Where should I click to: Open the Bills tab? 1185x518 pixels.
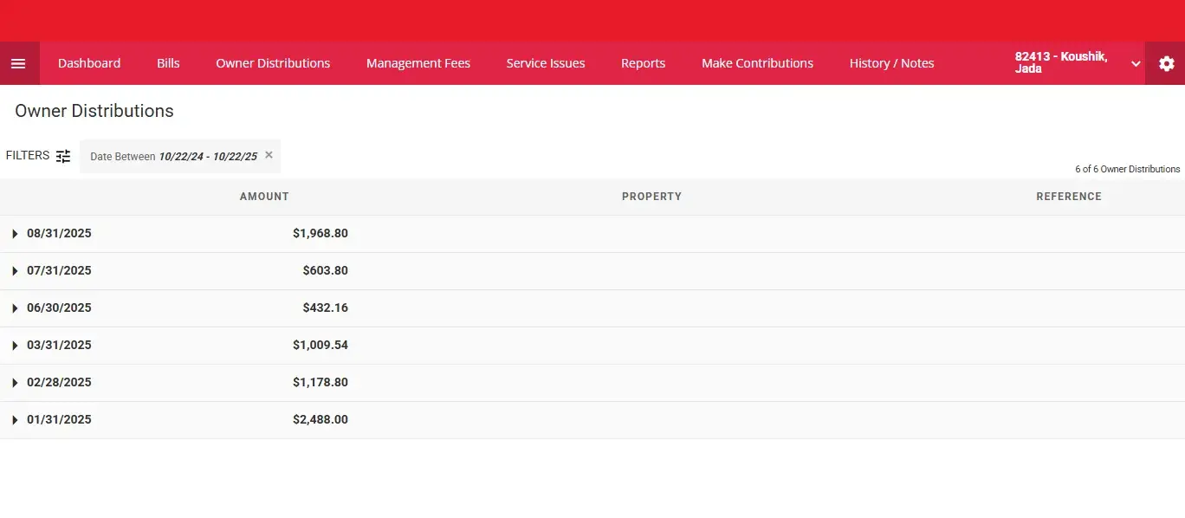pyautogui.click(x=168, y=63)
